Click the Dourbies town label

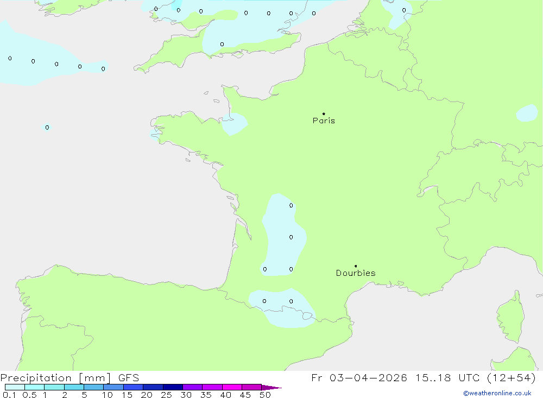pos(356,273)
